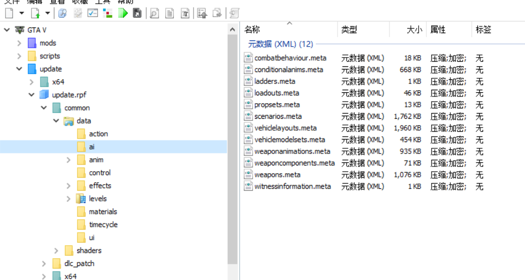
Task: Select the dlc_patch folder in tree
Action: [x=79, y=263]
